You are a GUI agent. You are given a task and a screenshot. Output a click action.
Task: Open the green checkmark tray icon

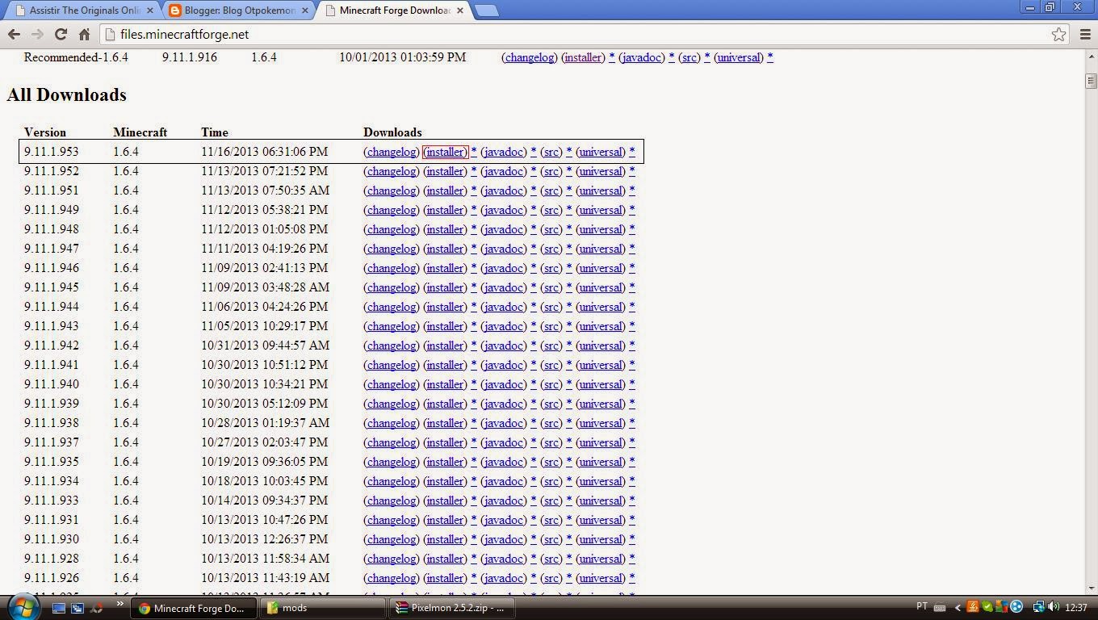click(x=987, y=607)
